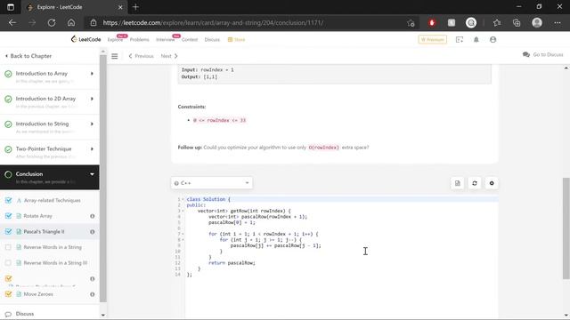570x320 pixels.
Task: Fold code at line 7 arrow
Action: click(x=183, y=234)
